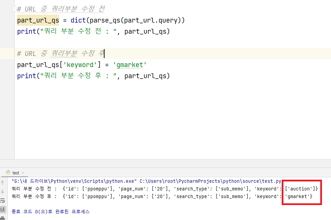Screen dimensions: 331x220
Task: Click the print line with '쿼리 부분 수정 후'
Action: click(x=93, y=76)
